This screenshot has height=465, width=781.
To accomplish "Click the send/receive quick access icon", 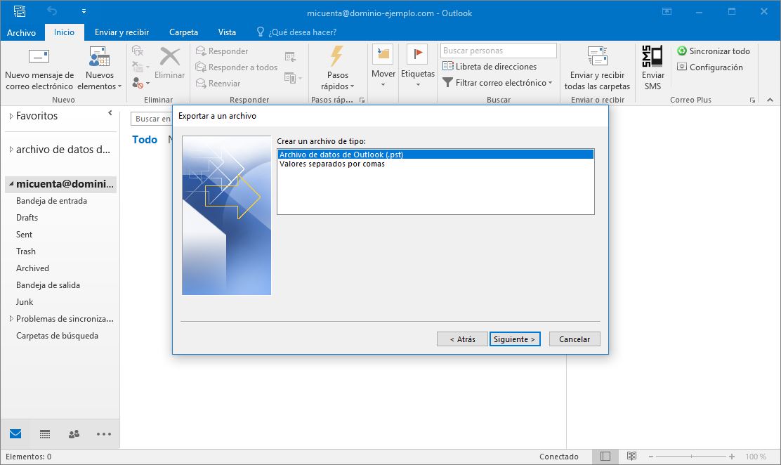I will coord(20,11).
